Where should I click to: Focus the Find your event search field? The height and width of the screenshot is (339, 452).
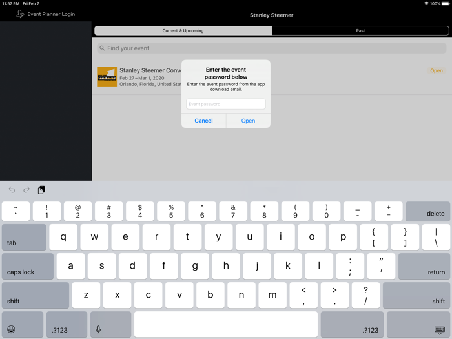click(272, 48)
